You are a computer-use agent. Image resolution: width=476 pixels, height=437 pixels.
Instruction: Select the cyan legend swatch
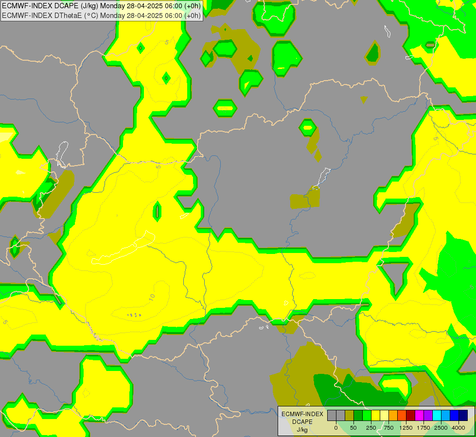coord(437,416)
